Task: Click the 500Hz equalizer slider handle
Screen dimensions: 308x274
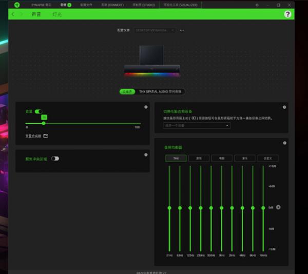Action: tap(211, 208)
